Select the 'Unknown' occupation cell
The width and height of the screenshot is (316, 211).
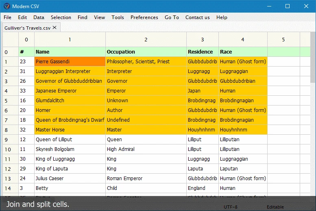click(146, 101)
